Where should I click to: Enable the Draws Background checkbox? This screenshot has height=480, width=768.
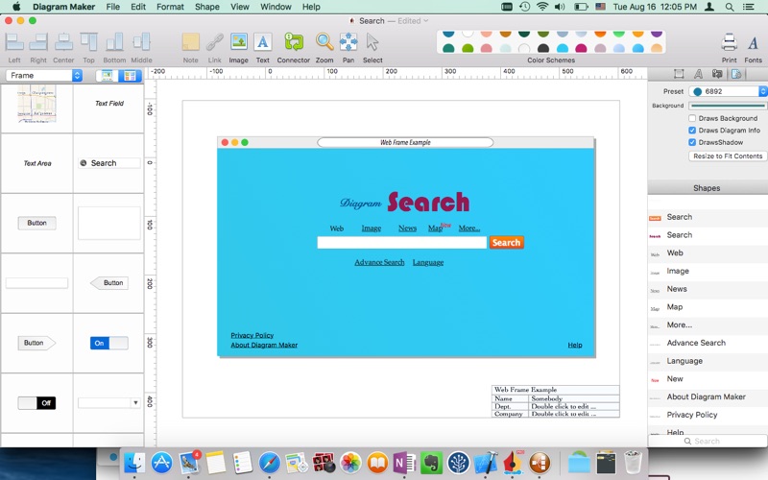point(692,118)
